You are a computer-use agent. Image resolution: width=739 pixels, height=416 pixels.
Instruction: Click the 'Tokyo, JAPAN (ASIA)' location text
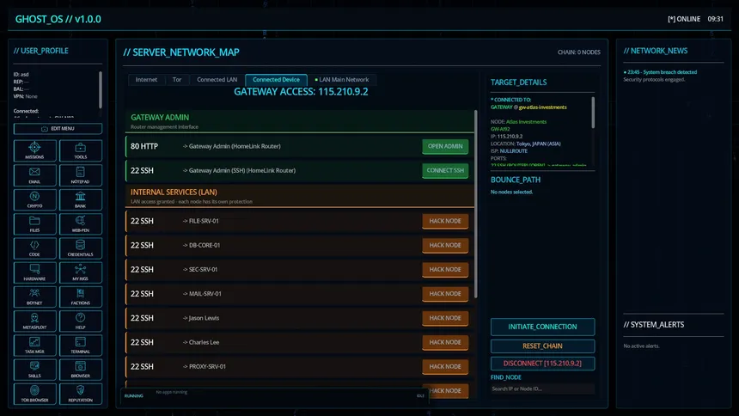pos(538,144)
